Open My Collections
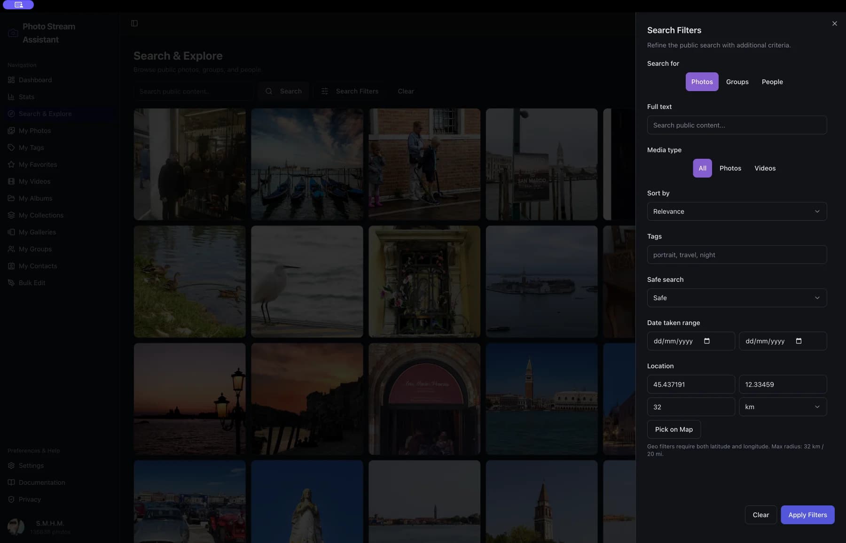The width and height of the screenshot is (846, 543). (41, 215)
